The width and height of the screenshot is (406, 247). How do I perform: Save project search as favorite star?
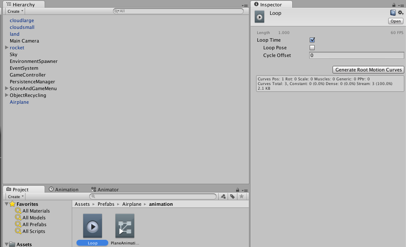point(242,196)
